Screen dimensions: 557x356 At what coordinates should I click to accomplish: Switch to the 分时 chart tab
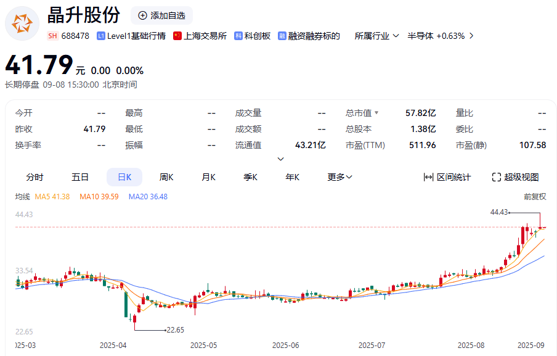[x=35, y=177]
